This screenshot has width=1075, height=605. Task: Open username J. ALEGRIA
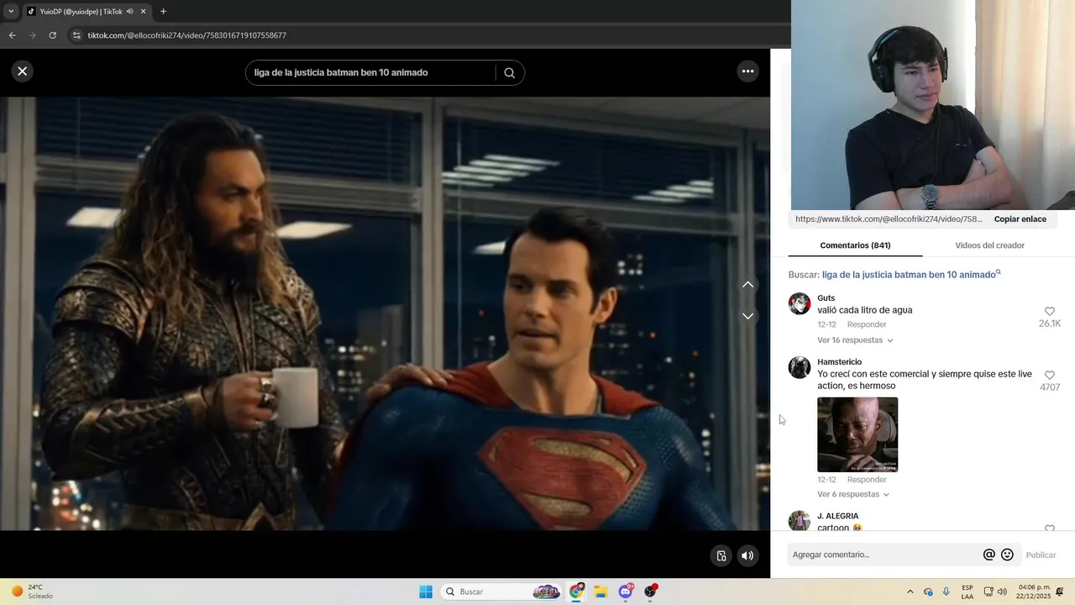pyautogui.click(x=837, y=516)
